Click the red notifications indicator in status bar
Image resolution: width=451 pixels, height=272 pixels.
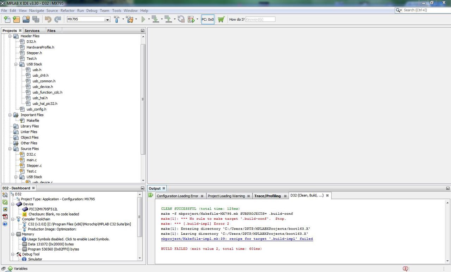pyautogui.click(x=405, y=268)
